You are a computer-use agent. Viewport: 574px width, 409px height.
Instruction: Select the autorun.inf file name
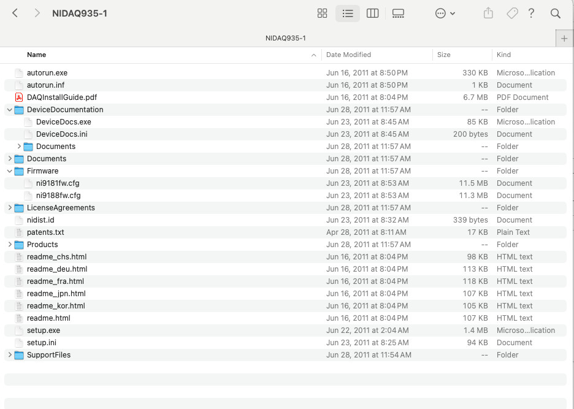[45, 85]
